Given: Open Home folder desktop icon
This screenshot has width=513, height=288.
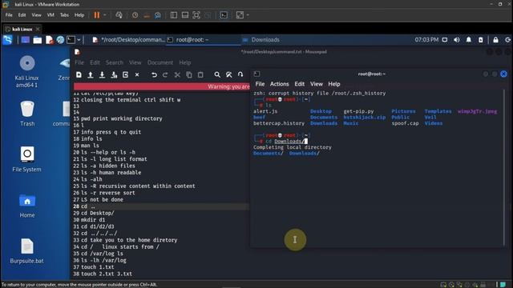Looking at the screenshot, I should click(x=27, y=206).
